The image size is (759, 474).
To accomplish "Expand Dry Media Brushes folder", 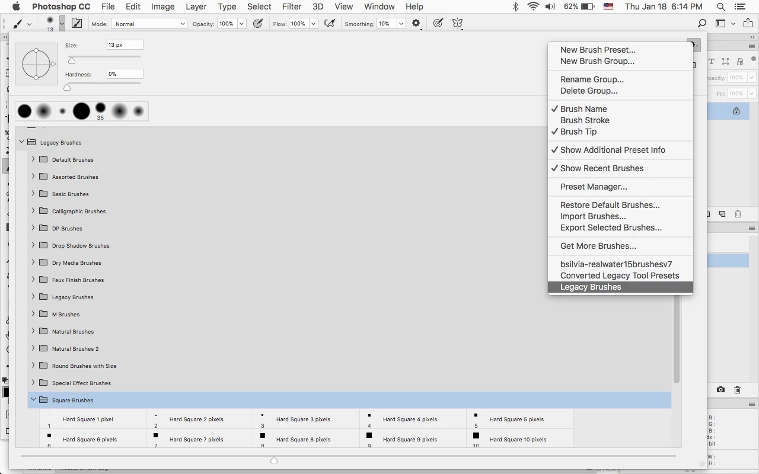I will click(33, 262).
